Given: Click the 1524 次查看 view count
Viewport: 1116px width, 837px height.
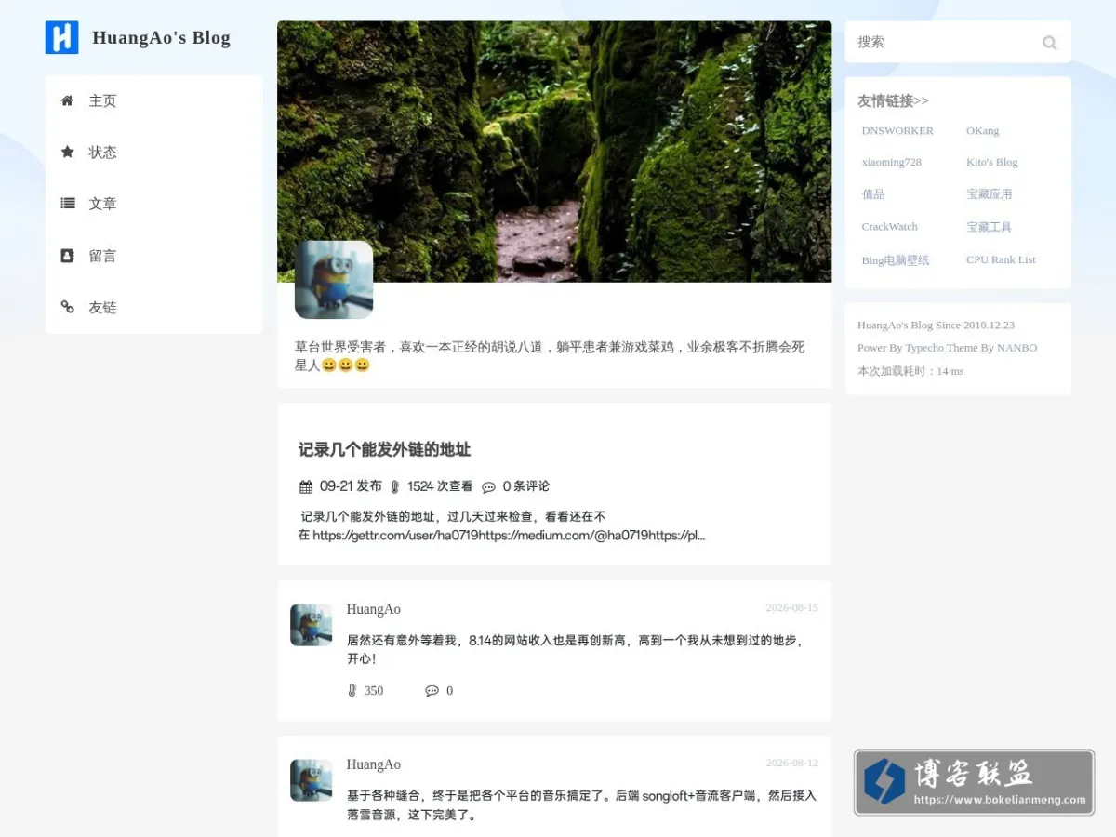Looking at the screenshot, I should 440,486.
